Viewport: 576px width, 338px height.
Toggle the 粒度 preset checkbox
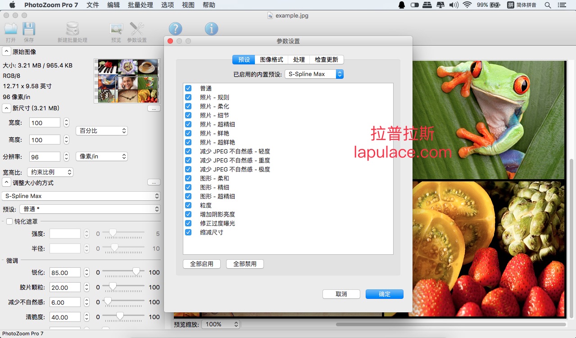coord(188,205)
